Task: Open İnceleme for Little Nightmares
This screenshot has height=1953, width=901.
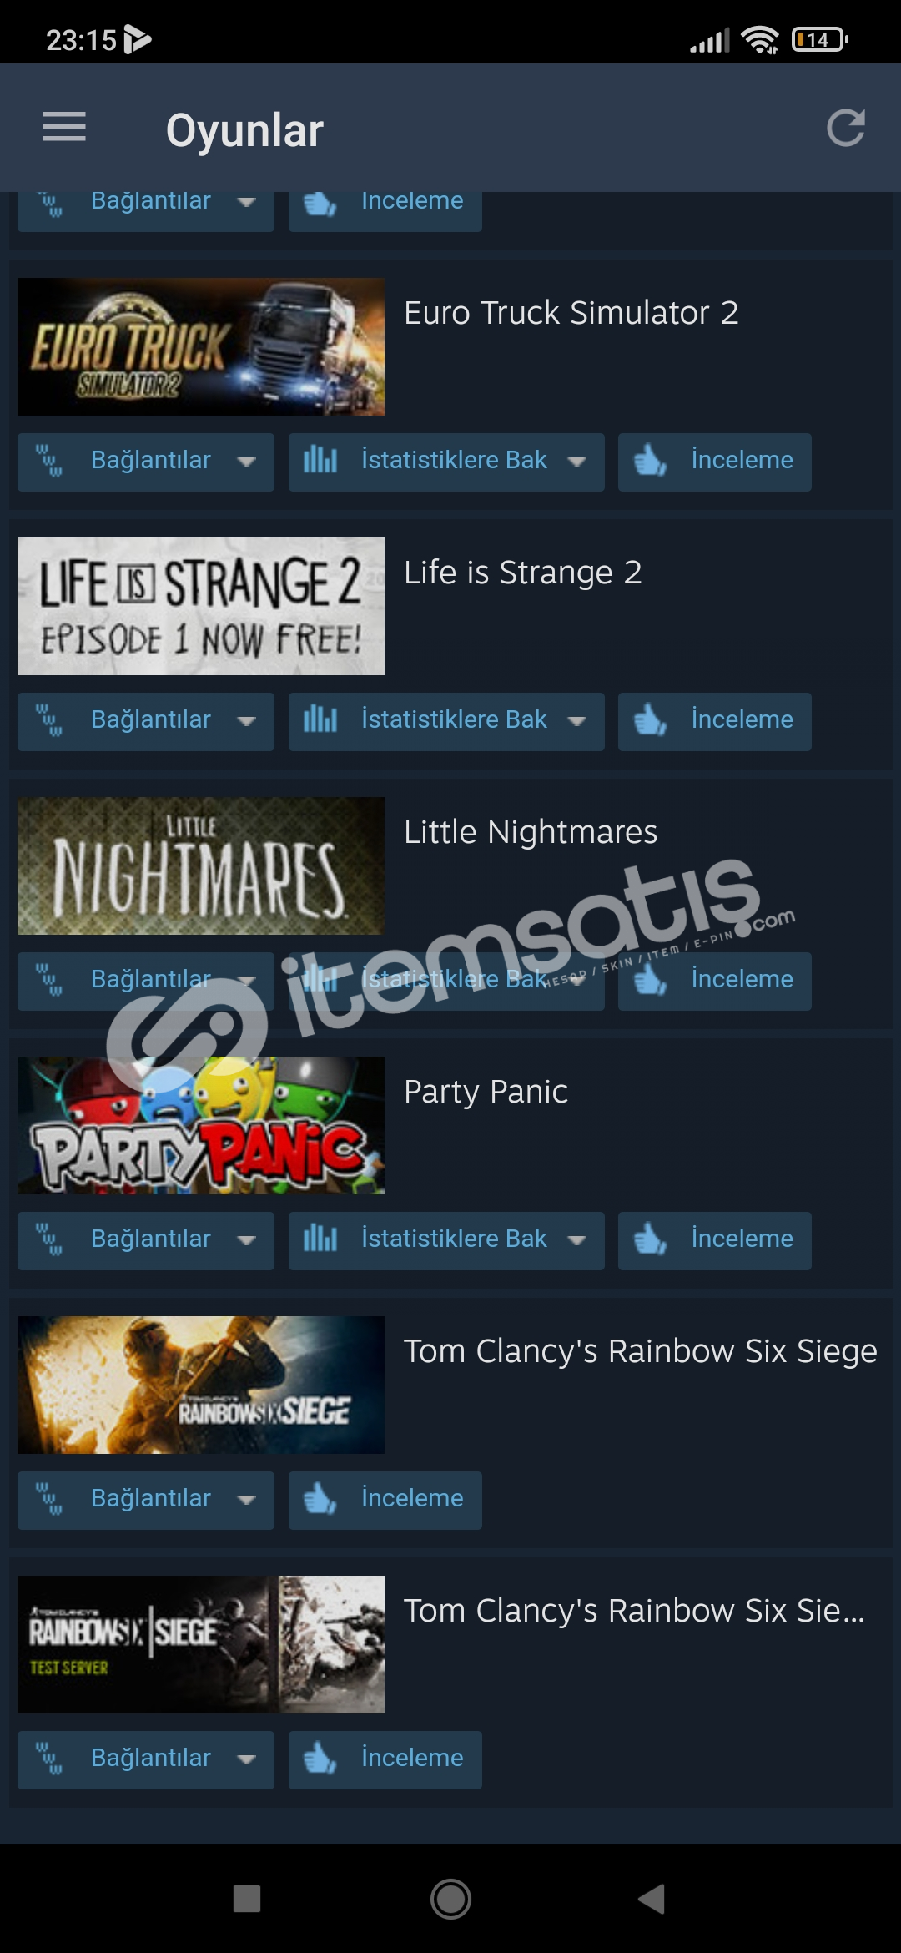Action: (715, 981)
